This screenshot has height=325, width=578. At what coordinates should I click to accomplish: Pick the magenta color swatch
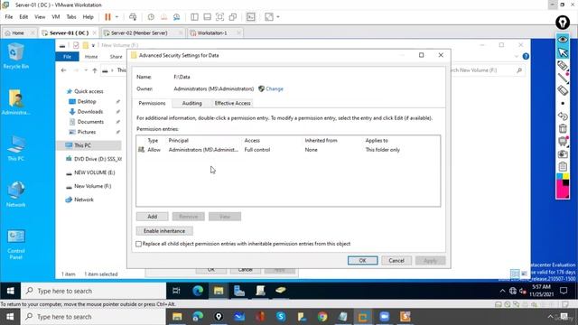click(x=562, y=190)
